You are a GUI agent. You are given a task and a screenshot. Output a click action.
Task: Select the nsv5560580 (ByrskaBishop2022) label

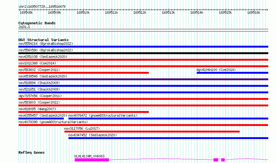click(x=46, y=50)
